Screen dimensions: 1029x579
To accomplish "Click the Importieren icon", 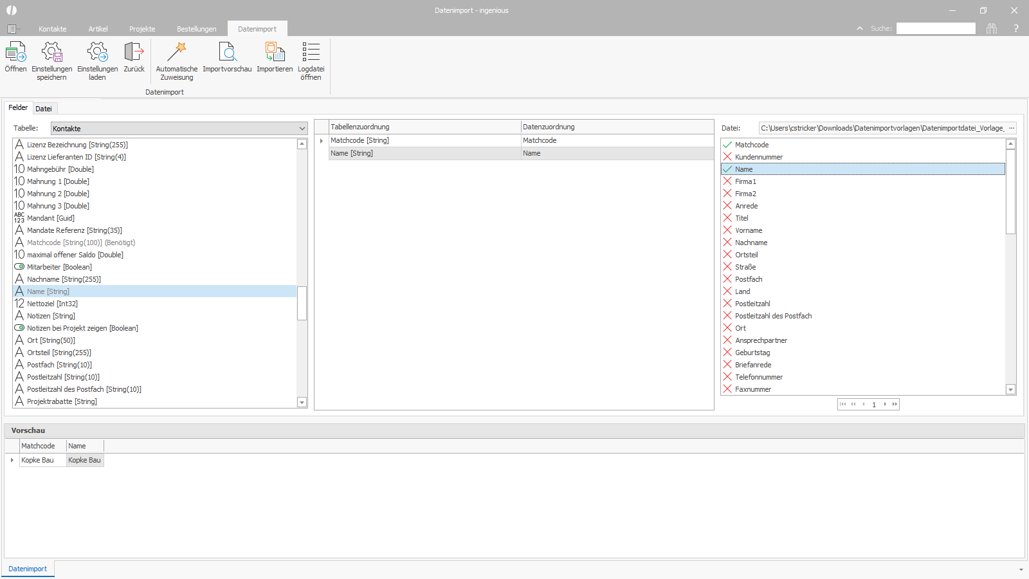I will (275, 53).
